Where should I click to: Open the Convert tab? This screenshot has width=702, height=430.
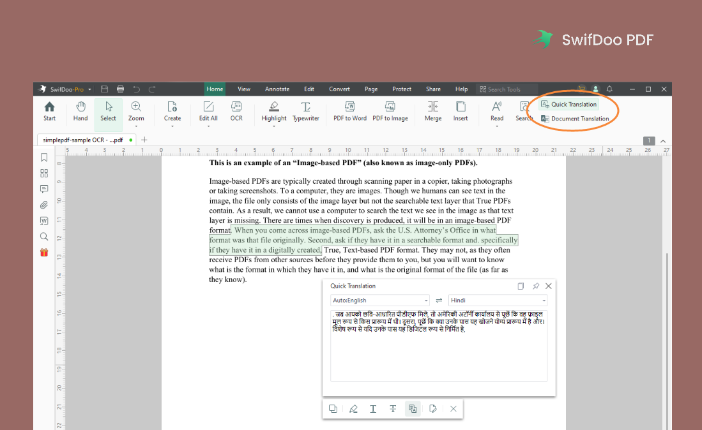click(x=339, y=89)
